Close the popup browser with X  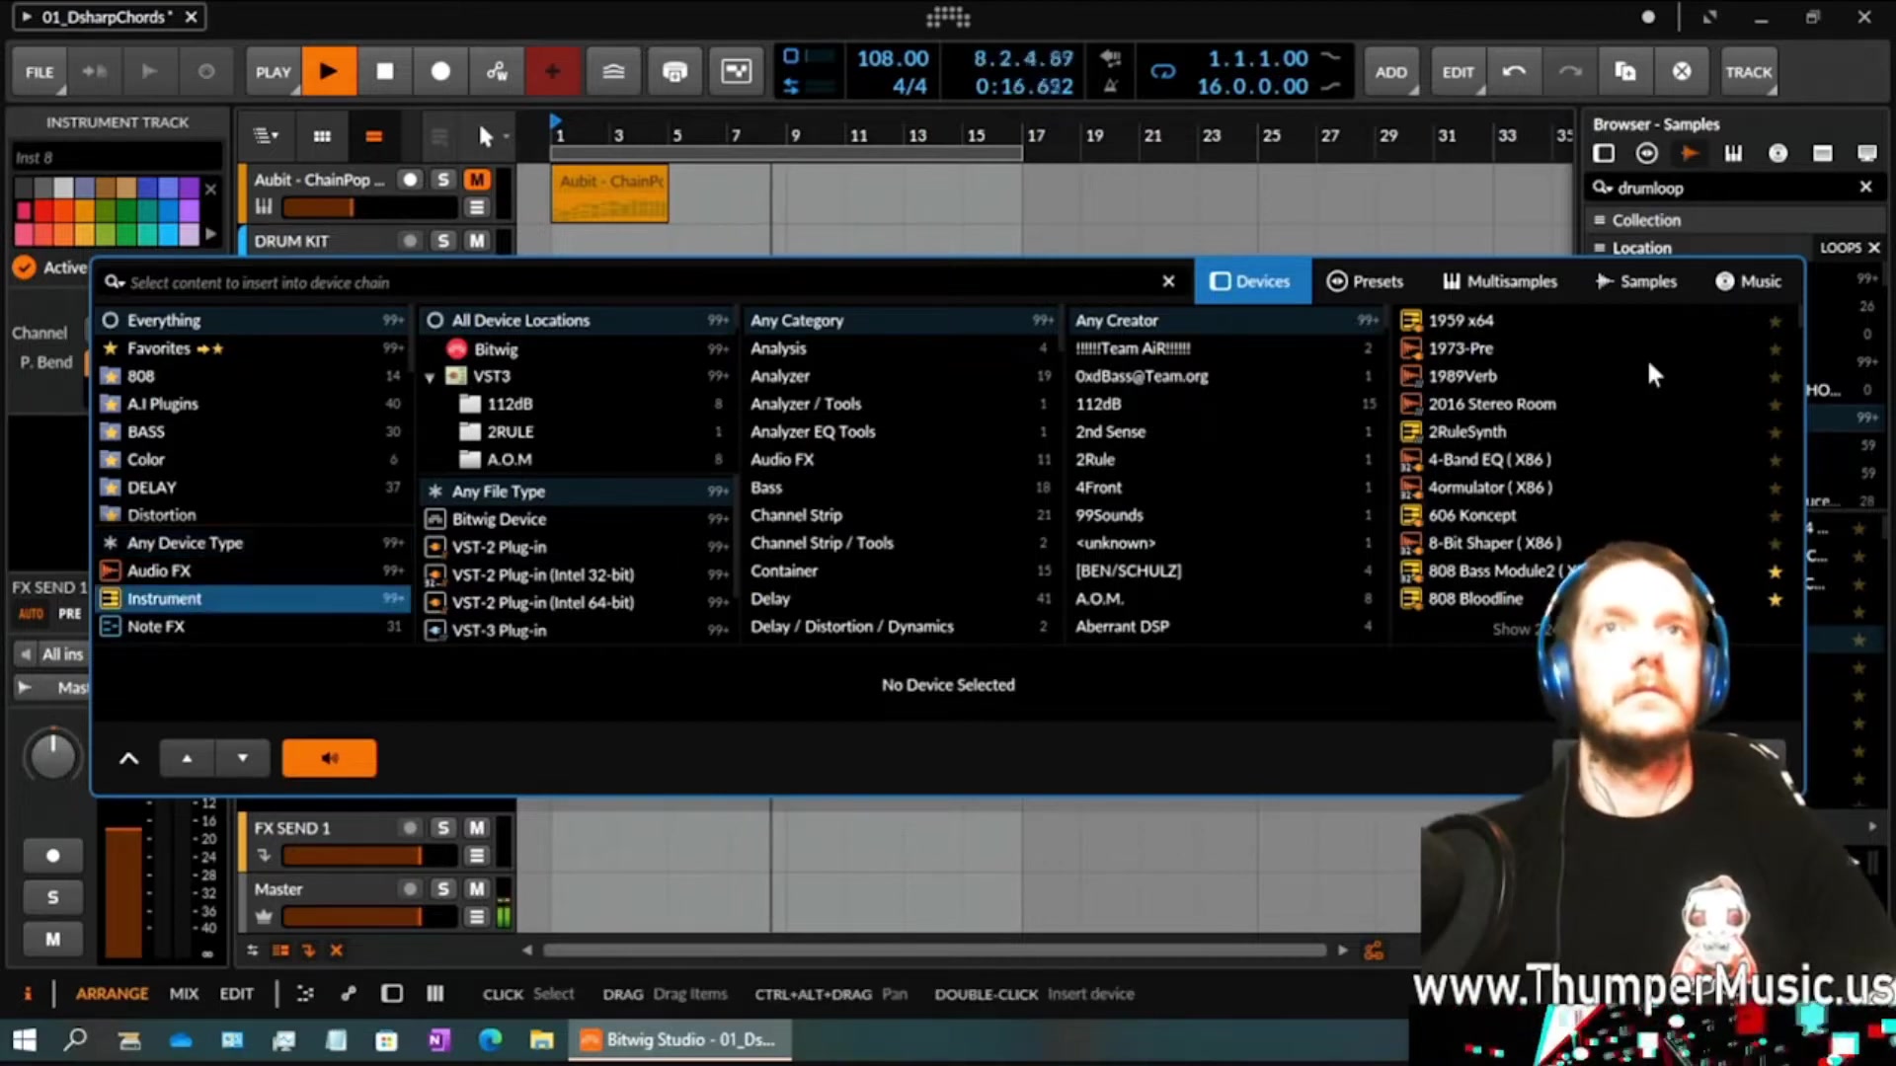click(1168, 281)
